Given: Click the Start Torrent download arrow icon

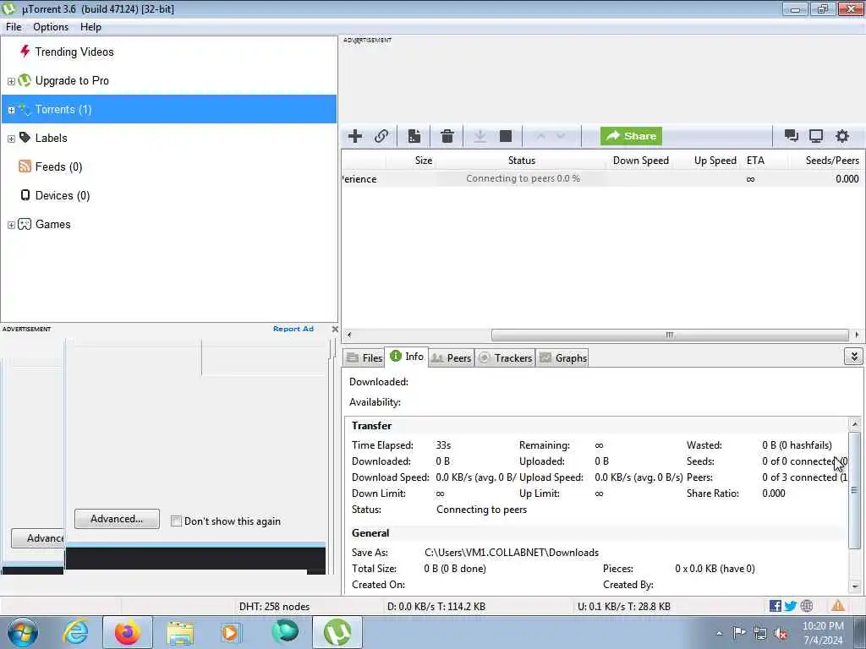Looking at the screenshot, I should (x=480, y=136).
